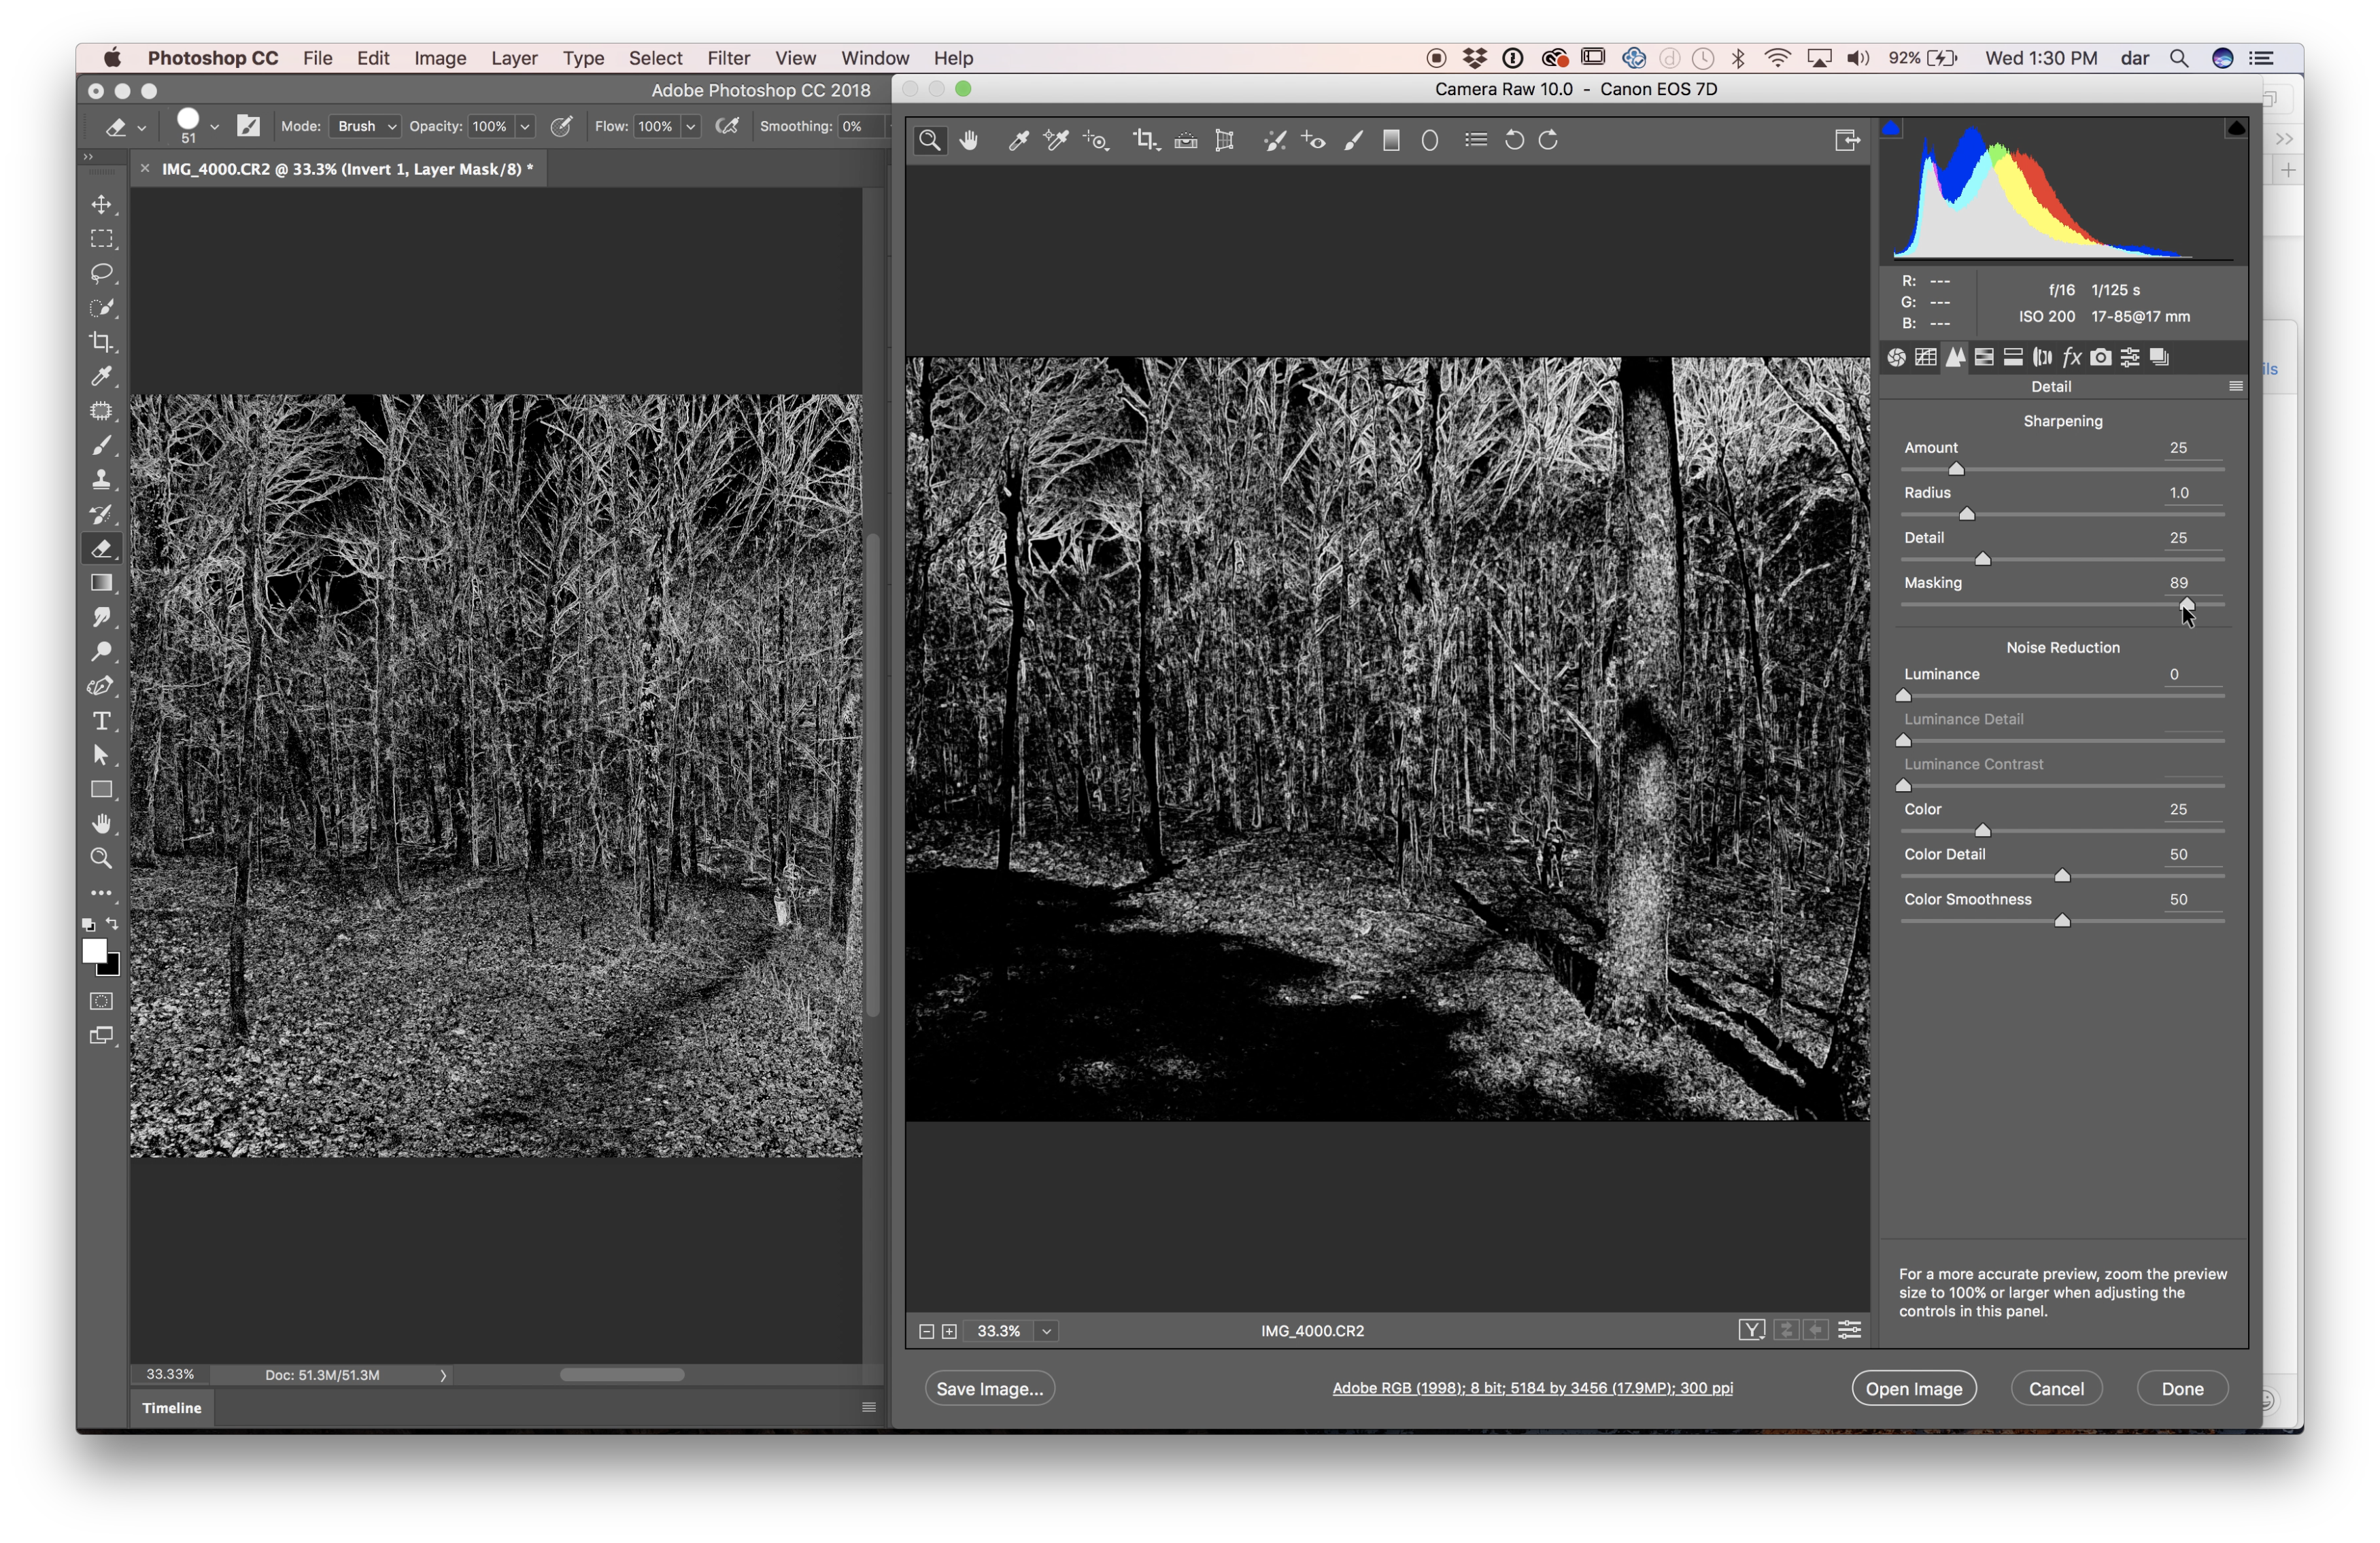Select the Lasso tool in Photoshop toolbar
The width and height of the screenshot is (2380, 1543).
(x=102, y=273)
